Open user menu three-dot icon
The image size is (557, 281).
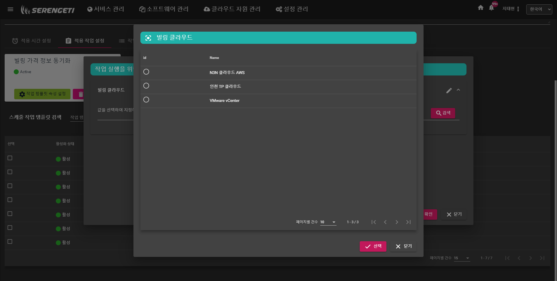(518, 9)
